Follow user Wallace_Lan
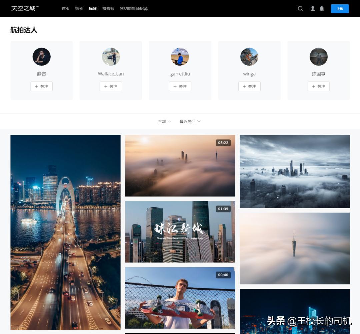Screen dimensions: 360x334 click(x=111, y=86)
